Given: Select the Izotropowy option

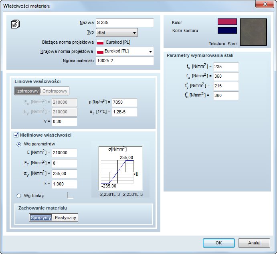Looking at the screenshot, I should [x=27, y=91].
